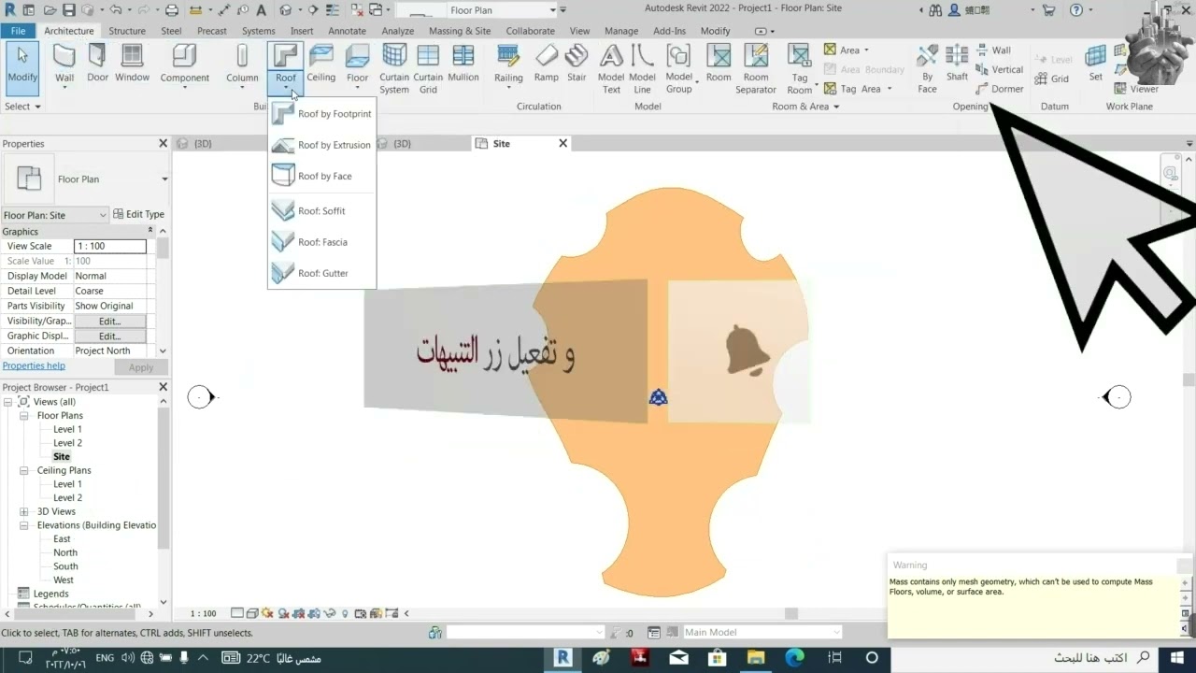The width and height of the screenshot is (1196, 673).
Task: Choose Roof by Footprint
Action: (321, 114)
